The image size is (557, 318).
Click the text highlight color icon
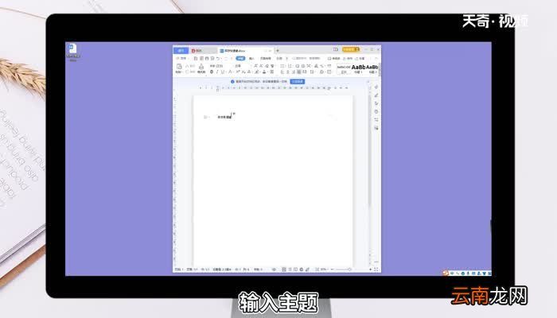click(256, 72)
